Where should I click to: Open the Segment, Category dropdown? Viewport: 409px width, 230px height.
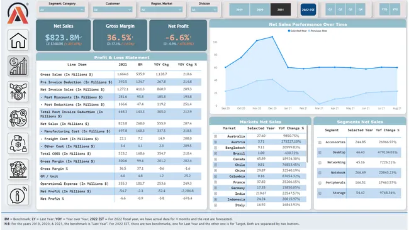tap(62, 9)
